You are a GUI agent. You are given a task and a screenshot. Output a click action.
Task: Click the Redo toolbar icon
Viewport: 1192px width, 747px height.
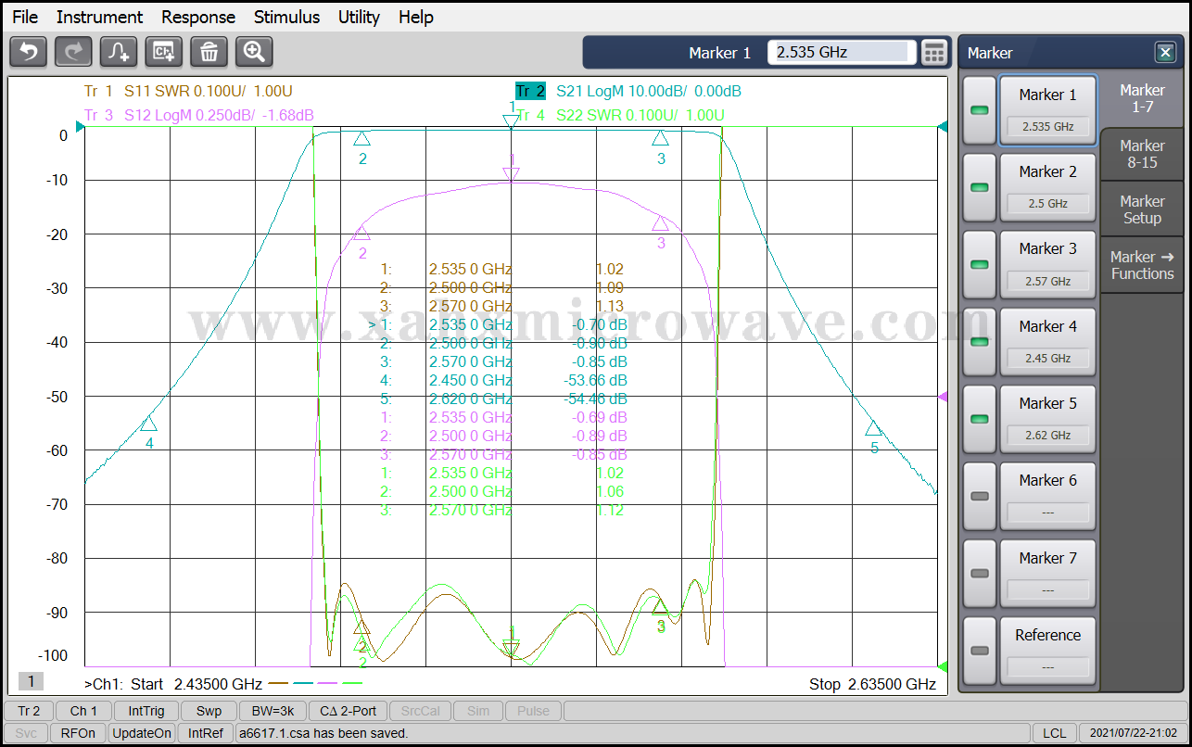[x=73, y=52]
